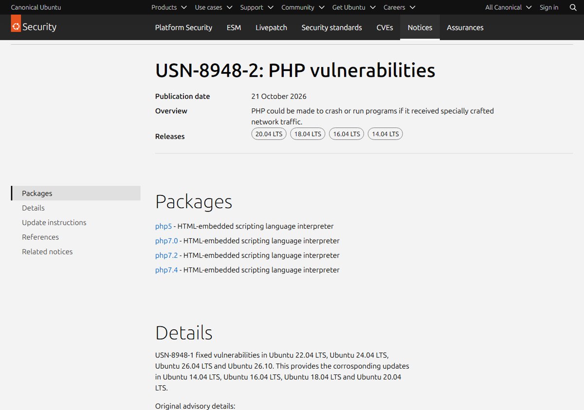Click the 20.04 LTS release chip
The image size is (584, 410).
pos(269,134)
